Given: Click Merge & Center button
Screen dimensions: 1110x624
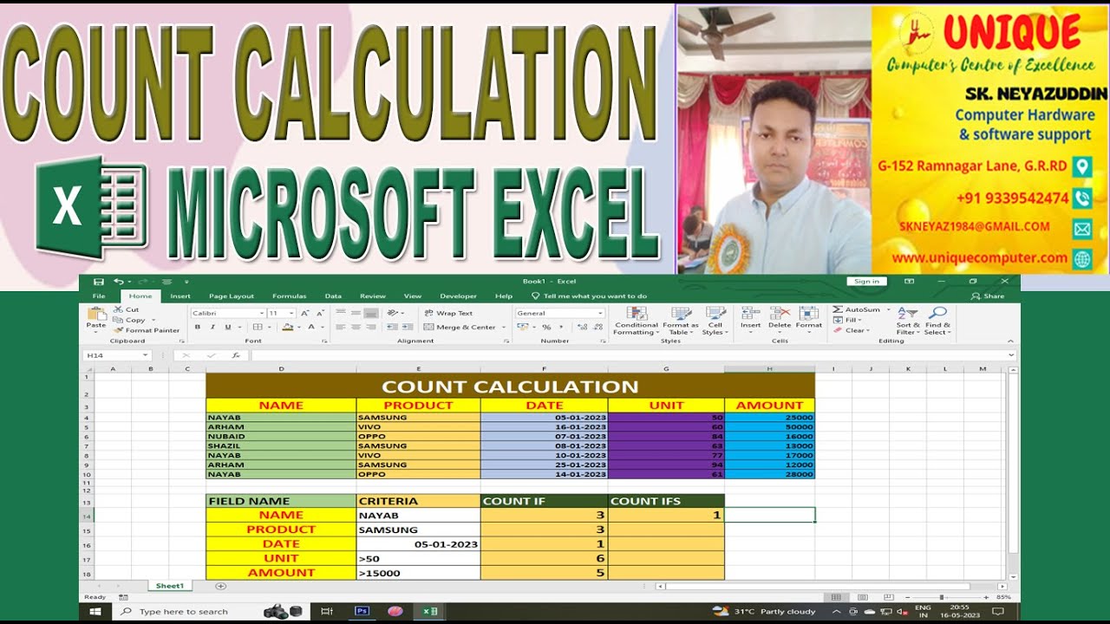Looking at the screenshot, I should 460,327.
